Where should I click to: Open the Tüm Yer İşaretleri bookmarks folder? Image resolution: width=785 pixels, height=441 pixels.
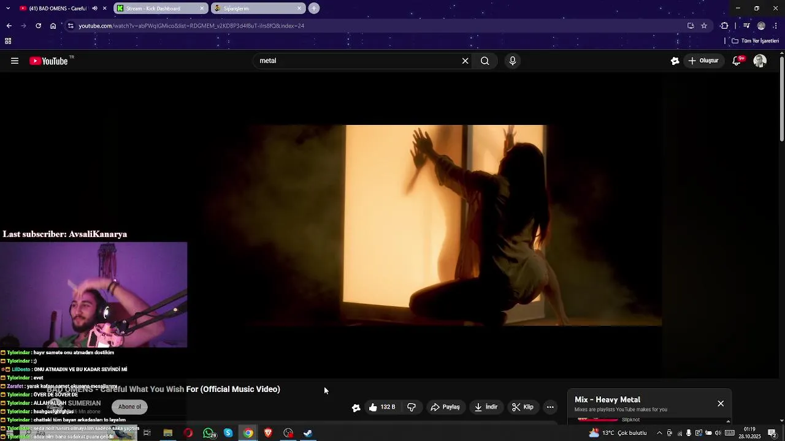pos(756,41)
